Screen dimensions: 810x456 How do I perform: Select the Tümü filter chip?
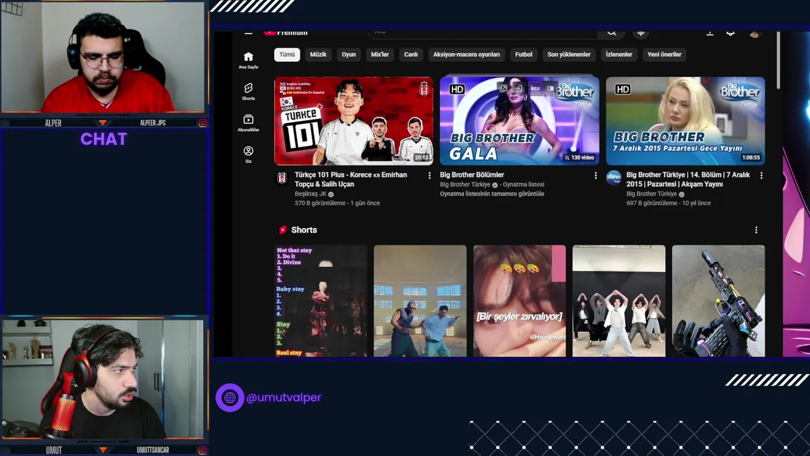[x=287, y=54]
